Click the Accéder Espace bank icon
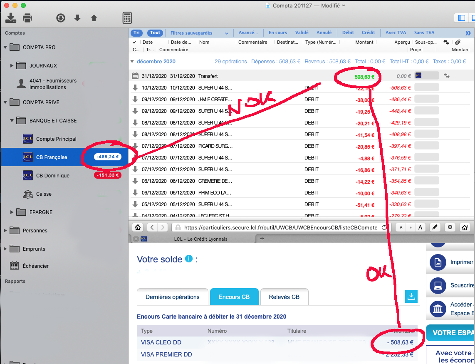Viewport: 475px width, 364px height. point(438,309)
